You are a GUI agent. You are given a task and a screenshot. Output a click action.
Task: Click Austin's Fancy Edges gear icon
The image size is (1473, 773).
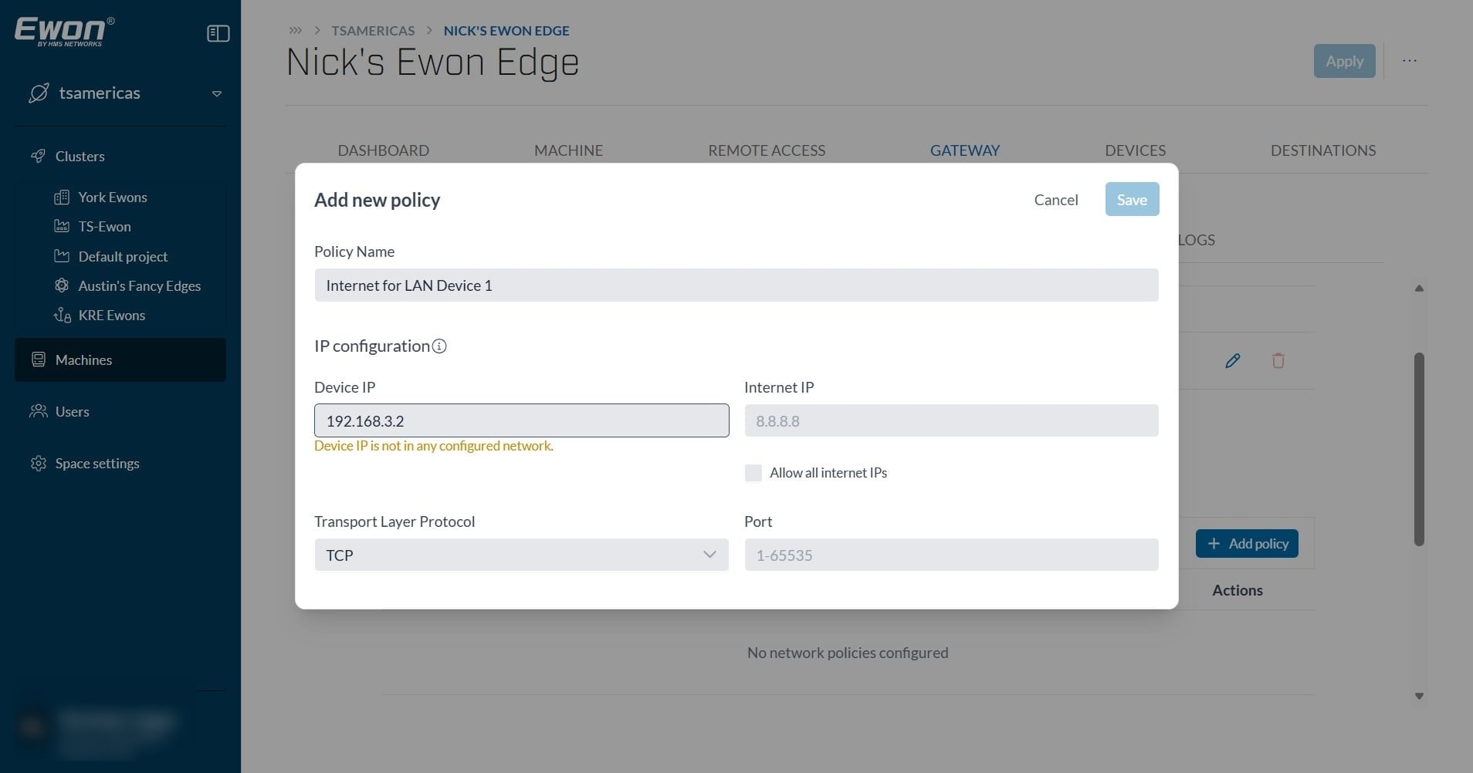coord(62,285)
